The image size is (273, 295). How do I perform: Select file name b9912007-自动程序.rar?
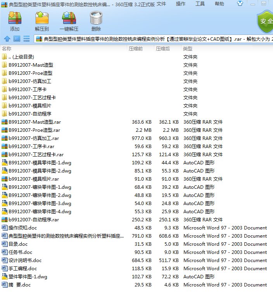[34, 219]
